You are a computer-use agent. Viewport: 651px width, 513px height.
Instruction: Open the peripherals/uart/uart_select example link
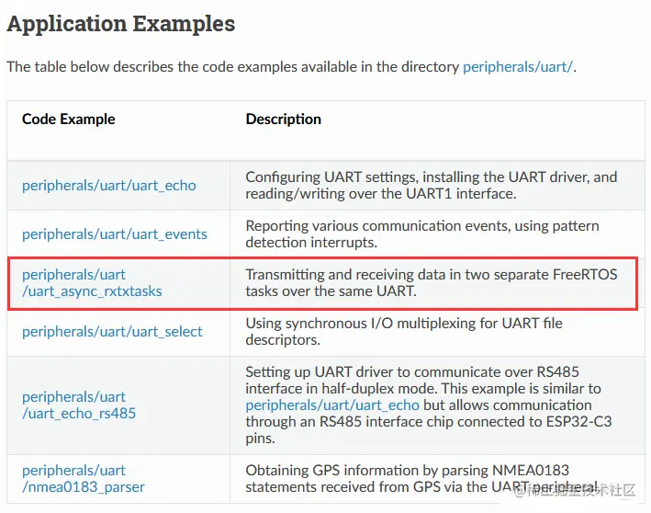point(112,331)
